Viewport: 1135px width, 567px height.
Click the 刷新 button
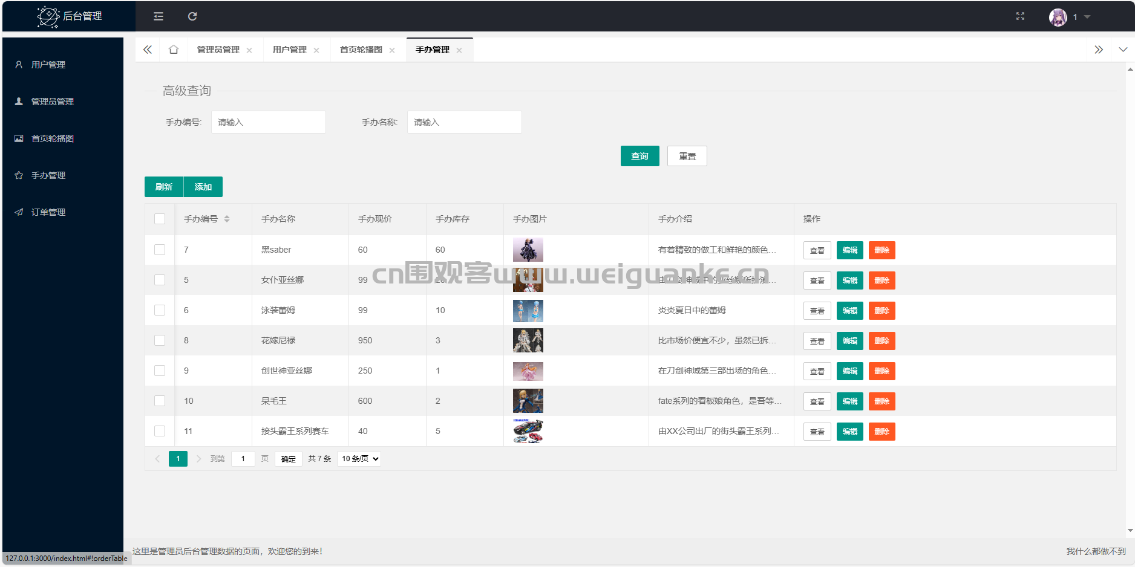point(164,187)
